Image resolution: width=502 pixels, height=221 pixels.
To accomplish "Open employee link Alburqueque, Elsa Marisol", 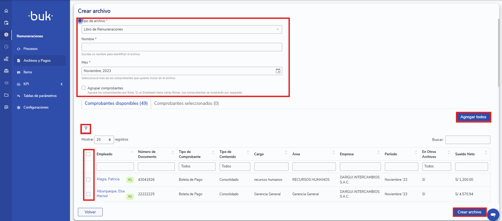I will coord(110,194).
